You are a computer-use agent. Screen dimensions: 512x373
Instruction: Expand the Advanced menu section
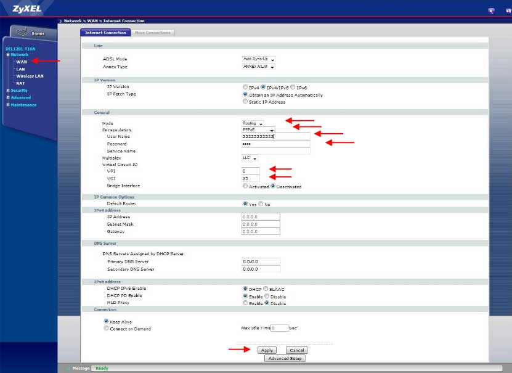(8, 97)
